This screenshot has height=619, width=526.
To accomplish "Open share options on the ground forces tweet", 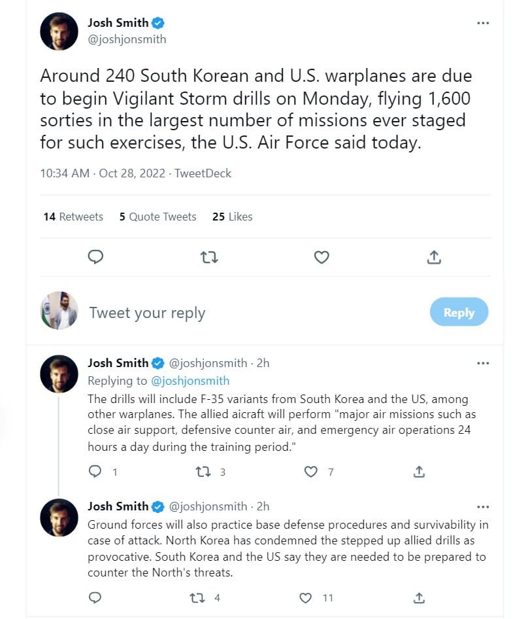I will pyautogui.click(x=419, y=597).
